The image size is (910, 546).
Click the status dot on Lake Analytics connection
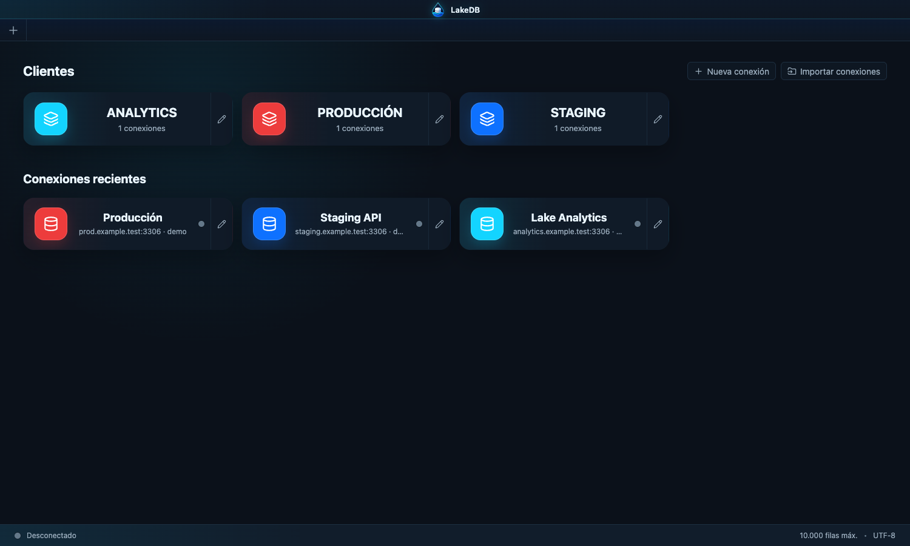pyautogui.click(x=638, y=224)
